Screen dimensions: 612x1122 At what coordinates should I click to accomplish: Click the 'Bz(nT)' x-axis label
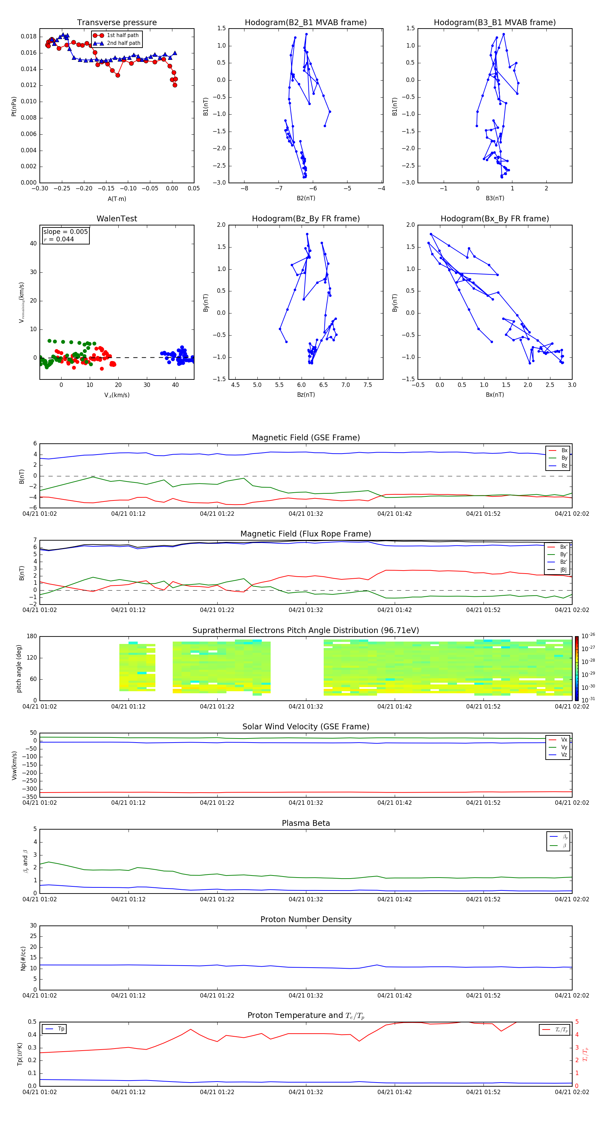(306, 395)
